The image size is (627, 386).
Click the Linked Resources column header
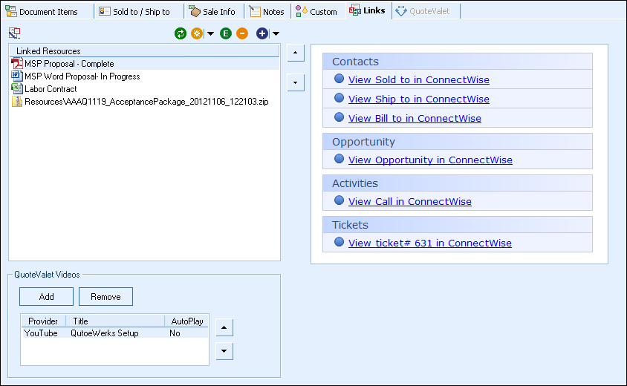click(144, 50)
